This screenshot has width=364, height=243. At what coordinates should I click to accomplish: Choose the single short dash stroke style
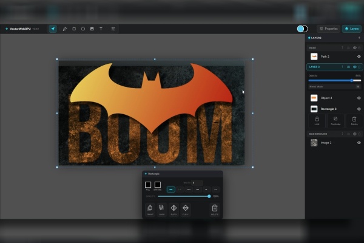click(206, 190)
